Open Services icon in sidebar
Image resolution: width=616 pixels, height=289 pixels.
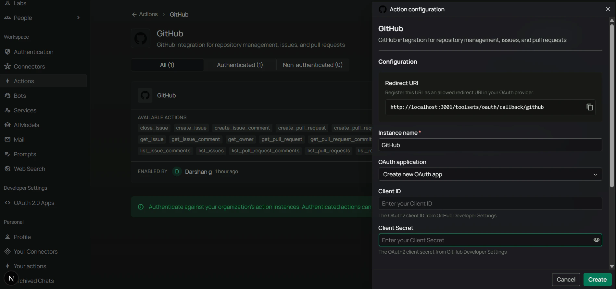pyautogui.click(x=7, y=110)
